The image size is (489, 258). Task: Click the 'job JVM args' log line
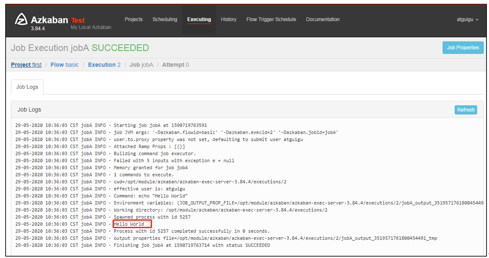(177, 132)
